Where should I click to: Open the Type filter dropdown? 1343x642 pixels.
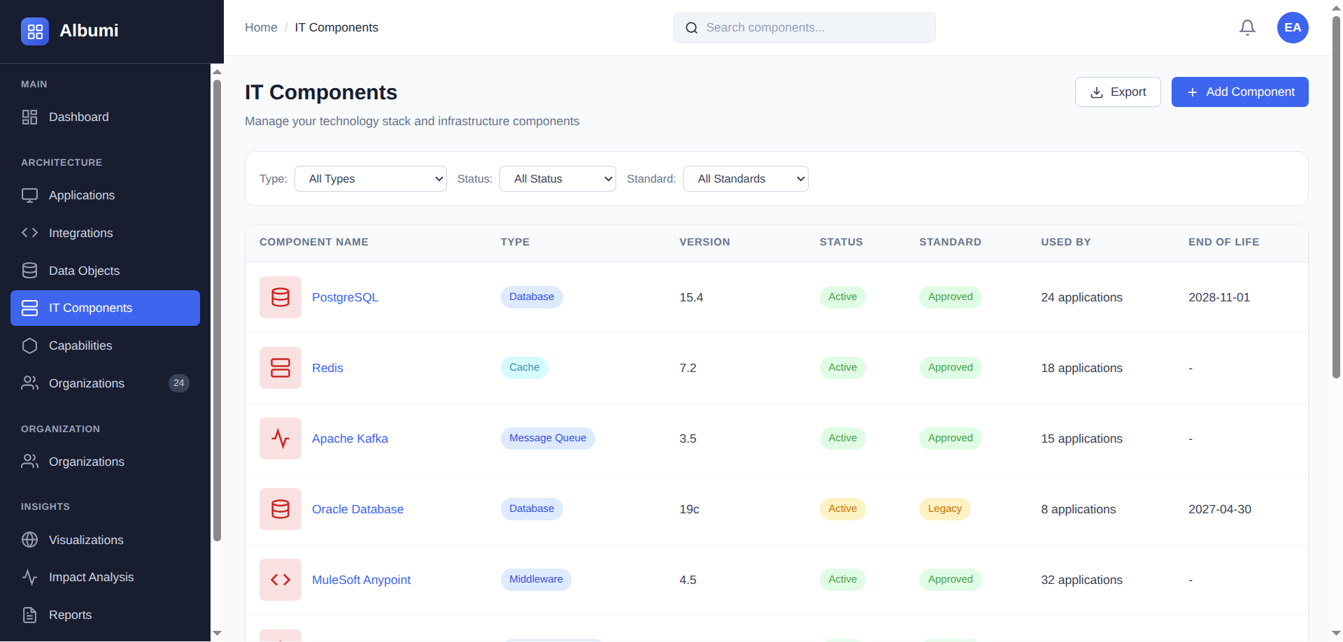pyautogui.click(x=370, y=178)
